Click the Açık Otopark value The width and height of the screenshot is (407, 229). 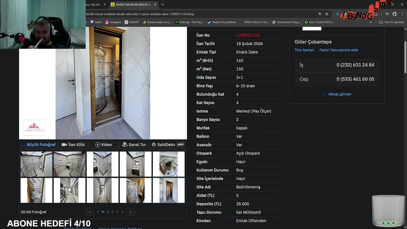pos(248,153)
